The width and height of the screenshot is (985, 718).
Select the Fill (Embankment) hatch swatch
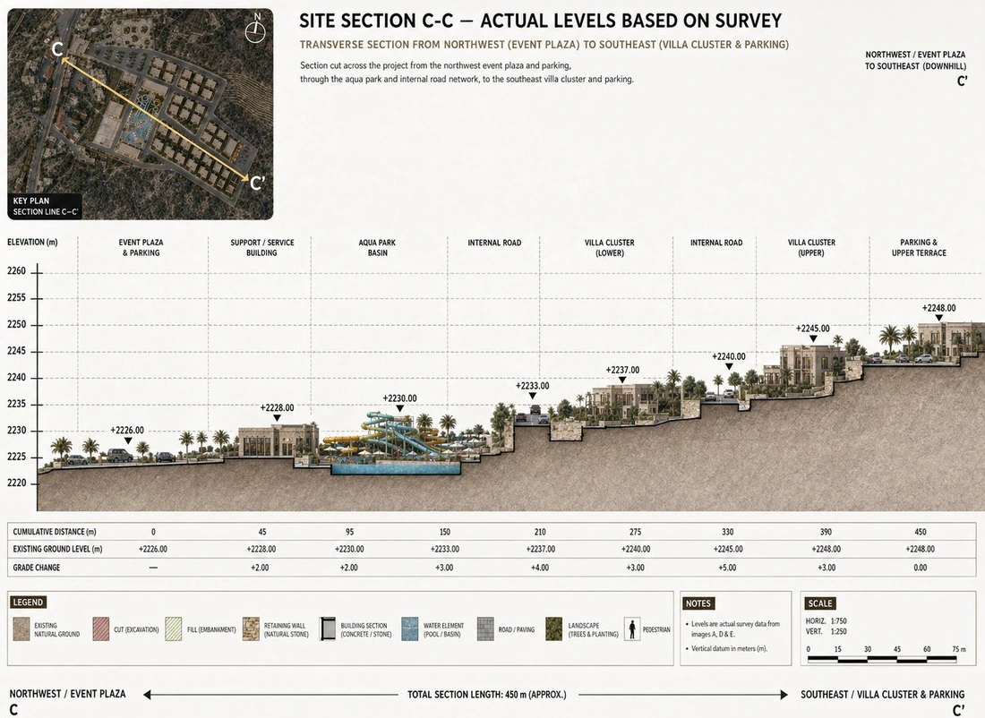tap(174, 628)
